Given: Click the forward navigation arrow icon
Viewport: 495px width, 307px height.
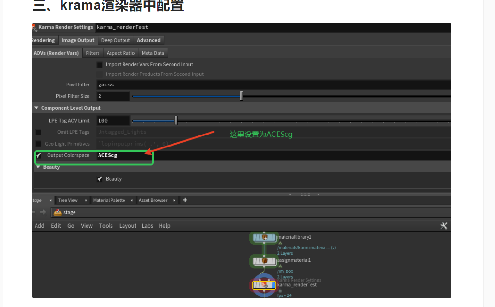Looking at the screenshot, I should [x=43, y=212].
